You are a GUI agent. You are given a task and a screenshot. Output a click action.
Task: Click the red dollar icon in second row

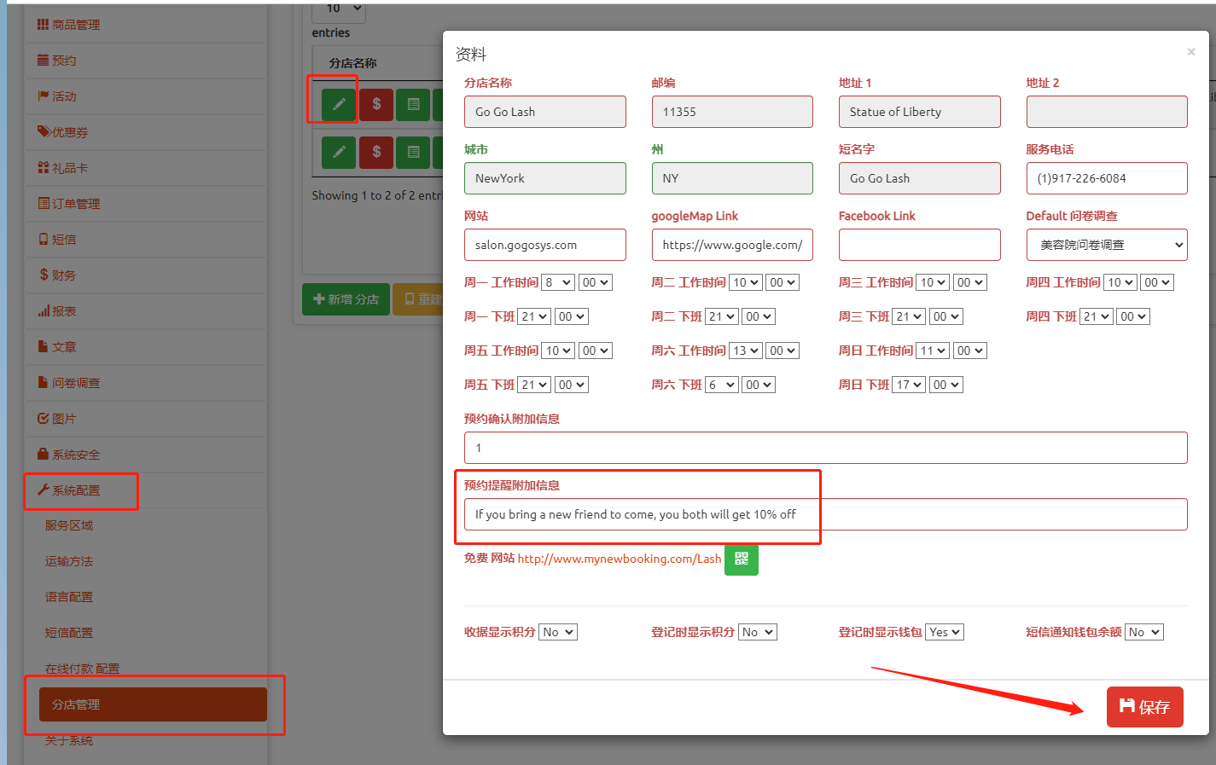point(376,152)
